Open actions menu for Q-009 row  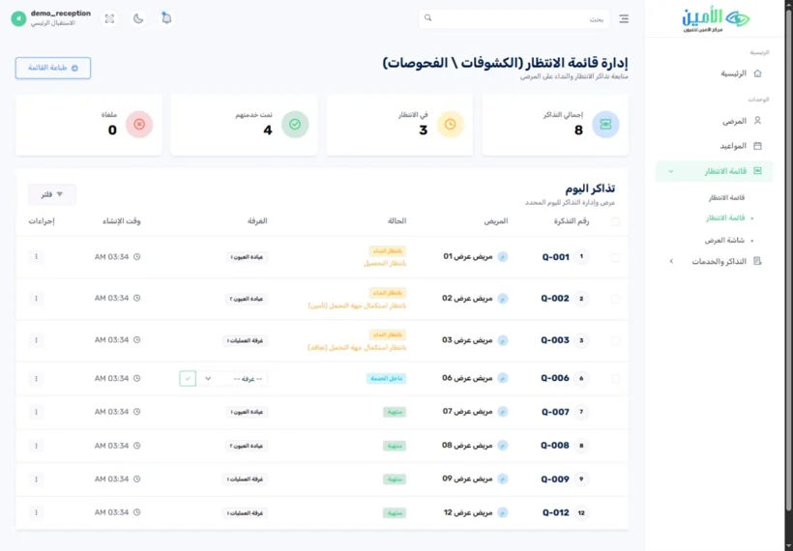coord(36,479)
